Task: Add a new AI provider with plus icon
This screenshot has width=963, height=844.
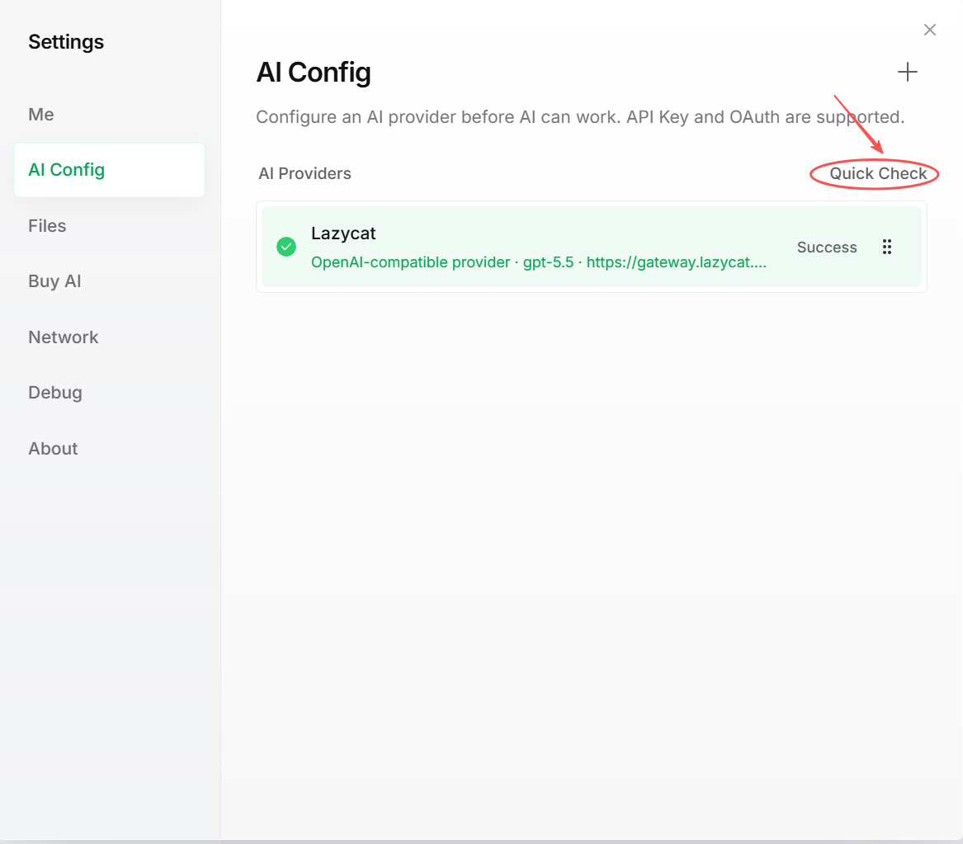Action: click(x=907, y=72)
